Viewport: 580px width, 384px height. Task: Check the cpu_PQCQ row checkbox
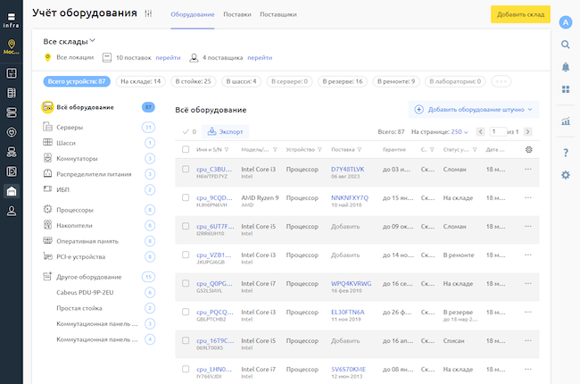(186, 312)
